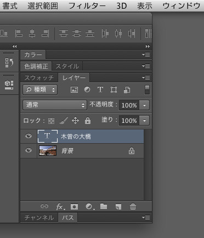Select the パス tab

[68, 218]
